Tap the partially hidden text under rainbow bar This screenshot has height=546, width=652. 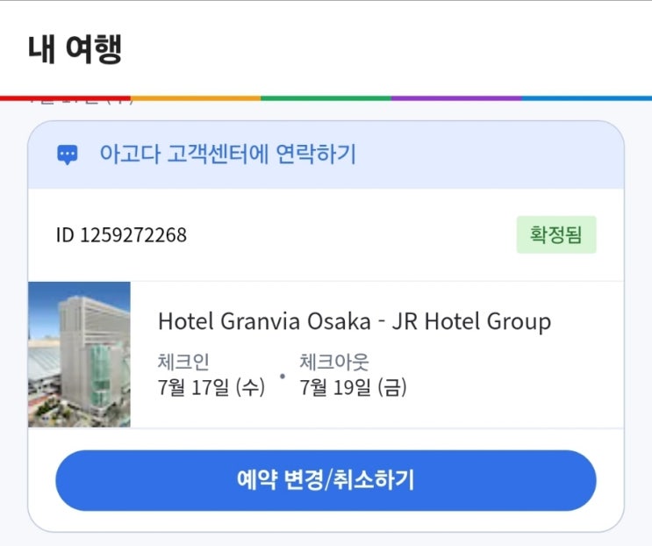coord(81,103)
